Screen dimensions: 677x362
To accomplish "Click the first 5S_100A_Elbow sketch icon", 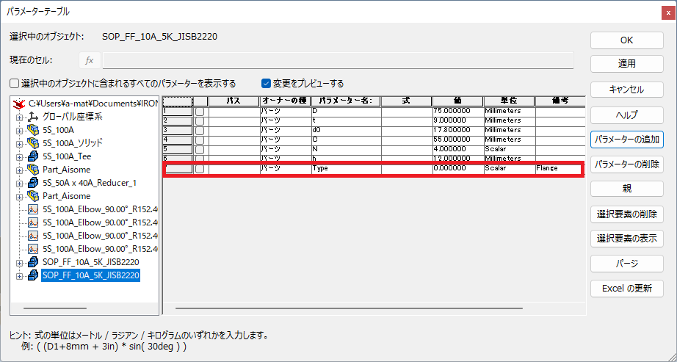I will click(x=33, y=209).
